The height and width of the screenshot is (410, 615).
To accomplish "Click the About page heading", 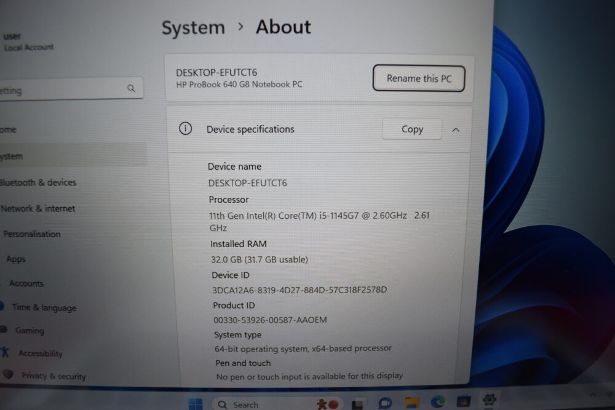I will coord(283,27).
